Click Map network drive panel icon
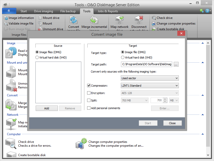Viewport: 214px width, 161px height. pos(11,124)
